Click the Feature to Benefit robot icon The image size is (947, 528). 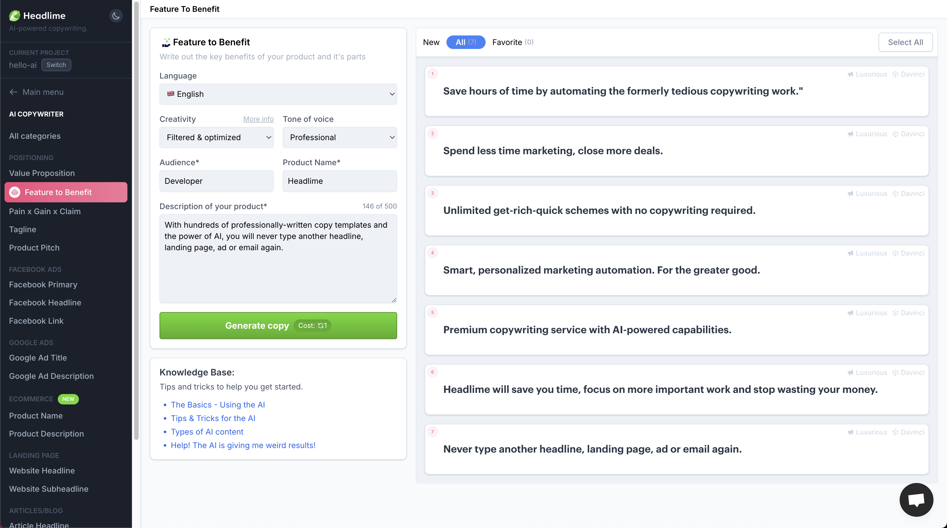15,192
